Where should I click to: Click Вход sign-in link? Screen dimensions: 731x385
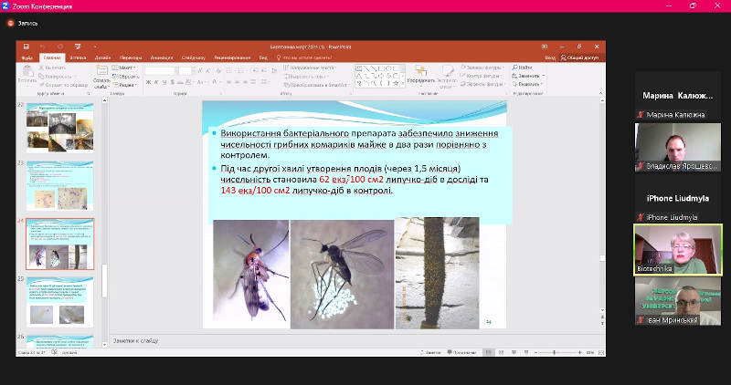550,57
